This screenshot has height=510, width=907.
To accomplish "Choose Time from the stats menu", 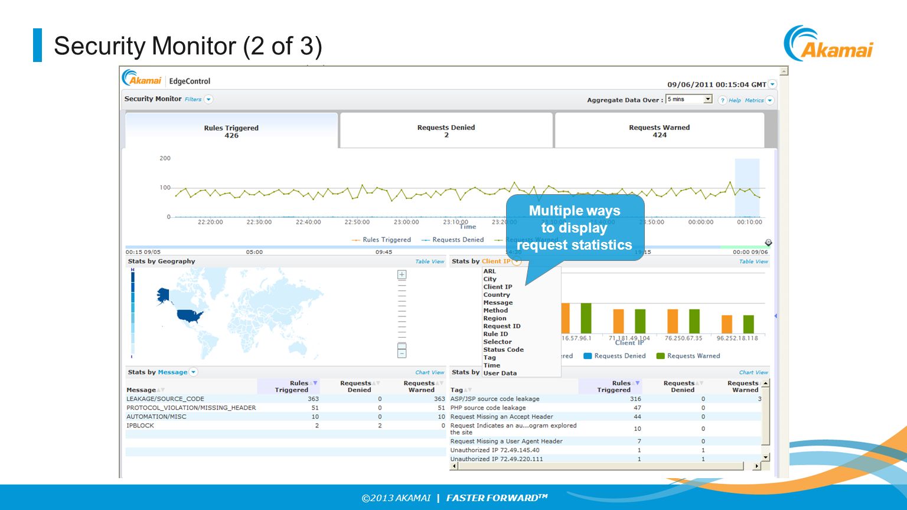I will [492, 365].
